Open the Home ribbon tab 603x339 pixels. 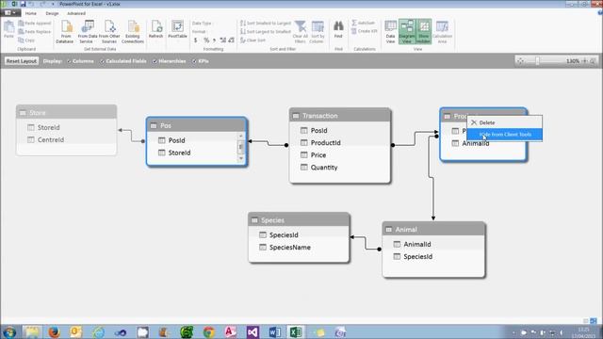[x=31, y=13]
